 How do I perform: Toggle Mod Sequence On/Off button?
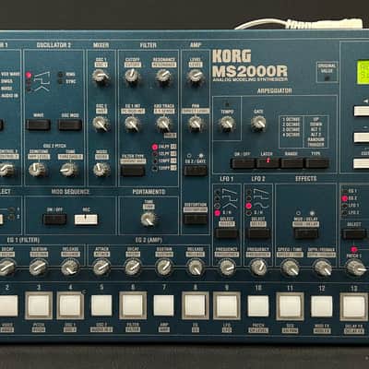point(54,220)
